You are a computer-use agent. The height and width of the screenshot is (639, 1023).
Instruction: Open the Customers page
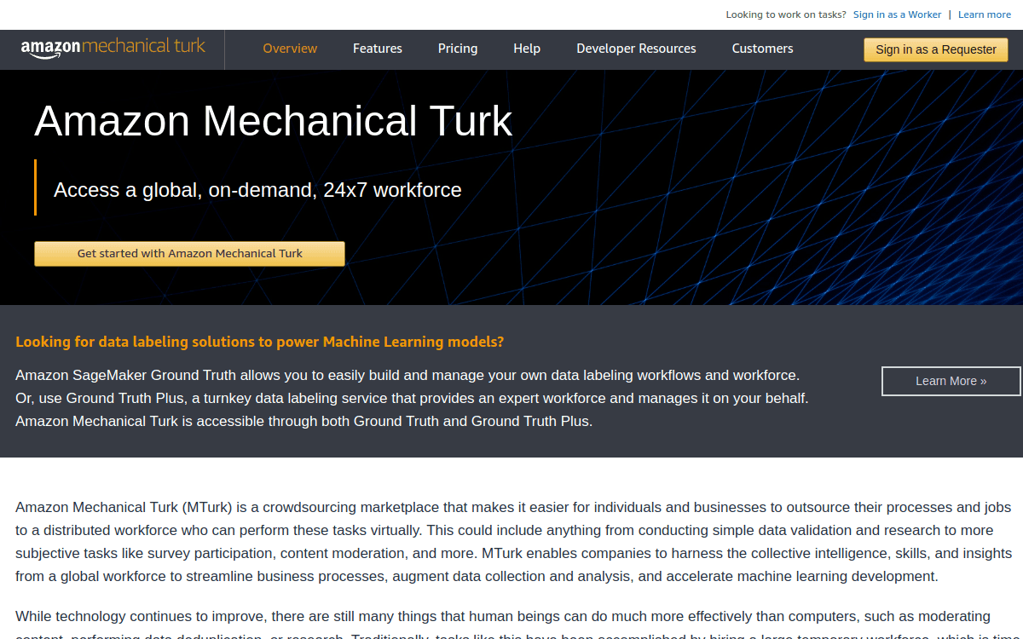[x=762, y=49]
